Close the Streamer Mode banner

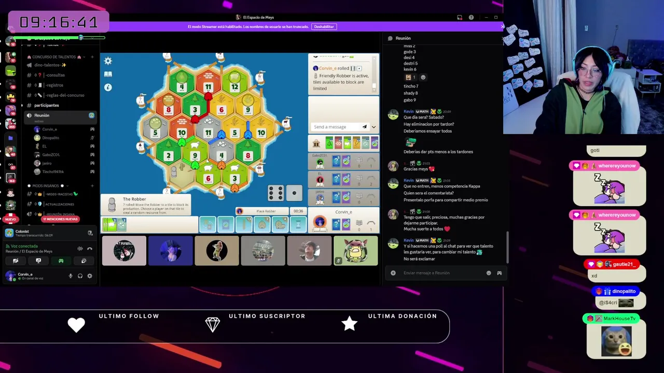click(x=502, y=26)
